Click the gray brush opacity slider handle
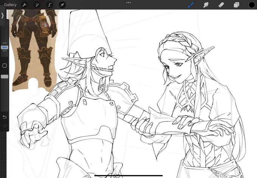This screenshot has width=257, height=178. [5, 77]
